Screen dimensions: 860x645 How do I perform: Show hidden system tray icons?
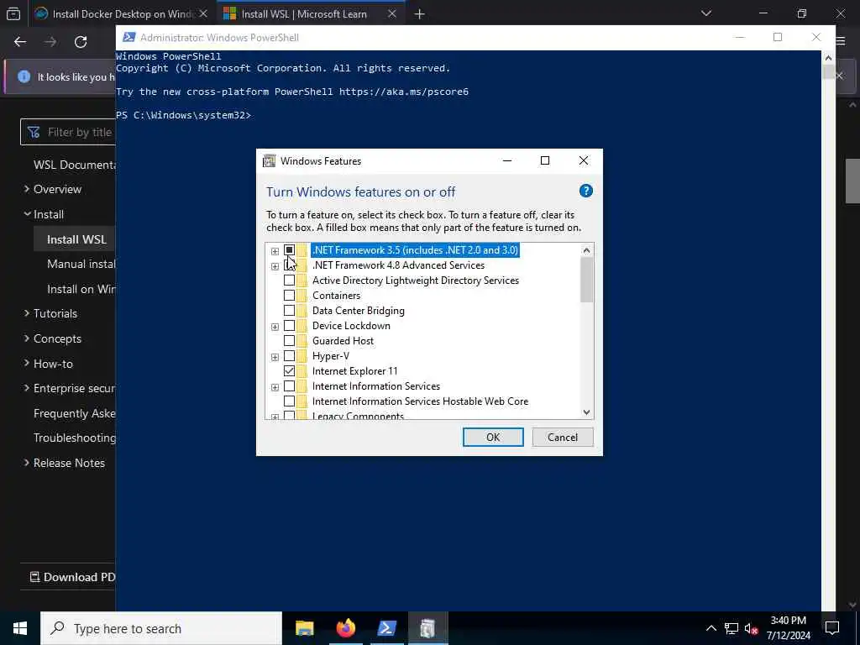tap(711, 628)
